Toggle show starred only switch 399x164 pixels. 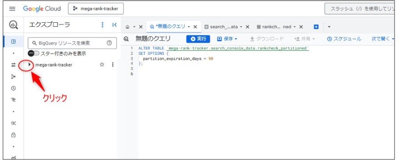[x=33, y=53]
